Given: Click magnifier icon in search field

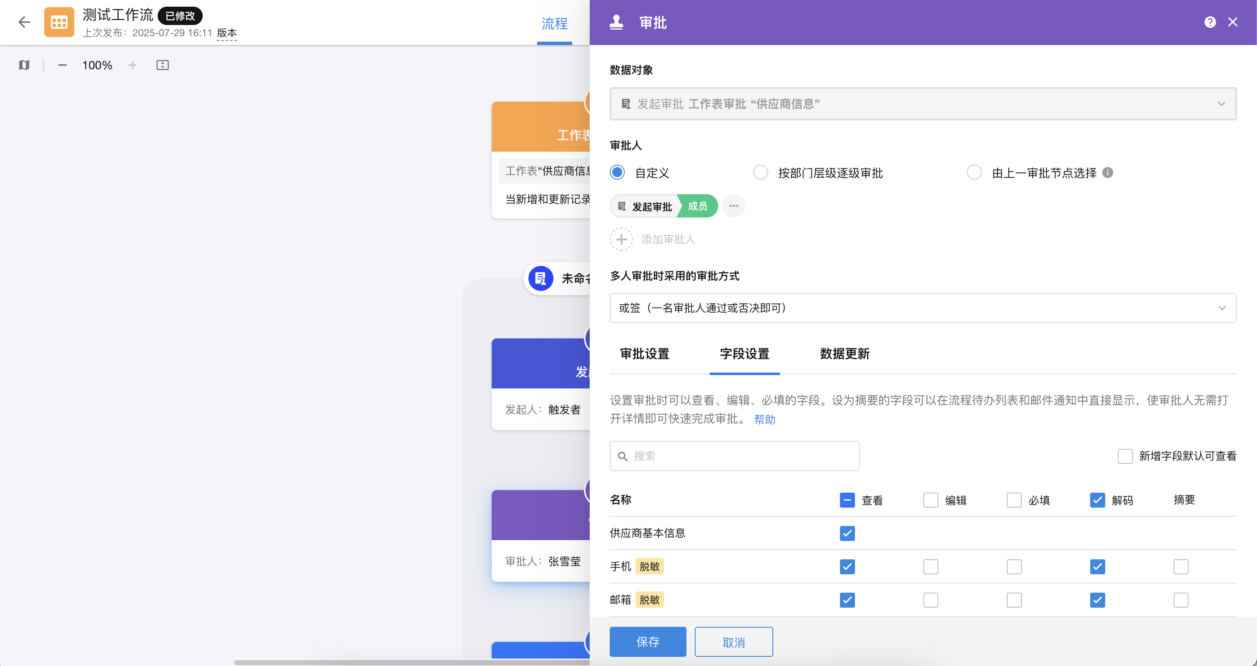Looking at the screenshot, I should [x=623, y=456].
